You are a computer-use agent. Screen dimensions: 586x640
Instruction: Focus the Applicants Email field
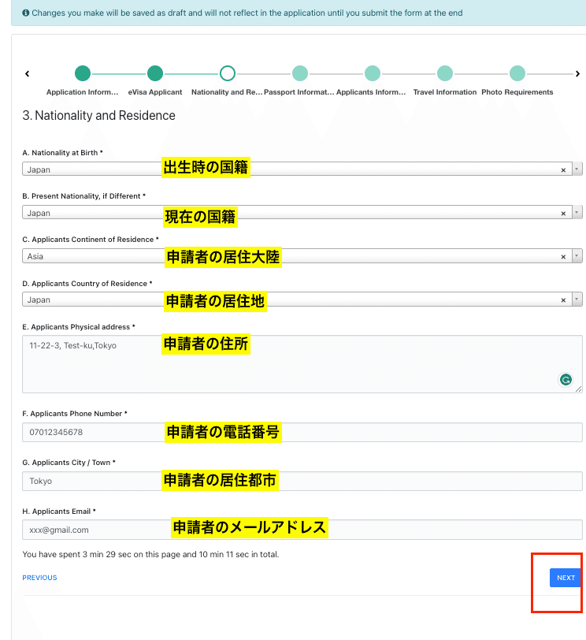point(302,530)
